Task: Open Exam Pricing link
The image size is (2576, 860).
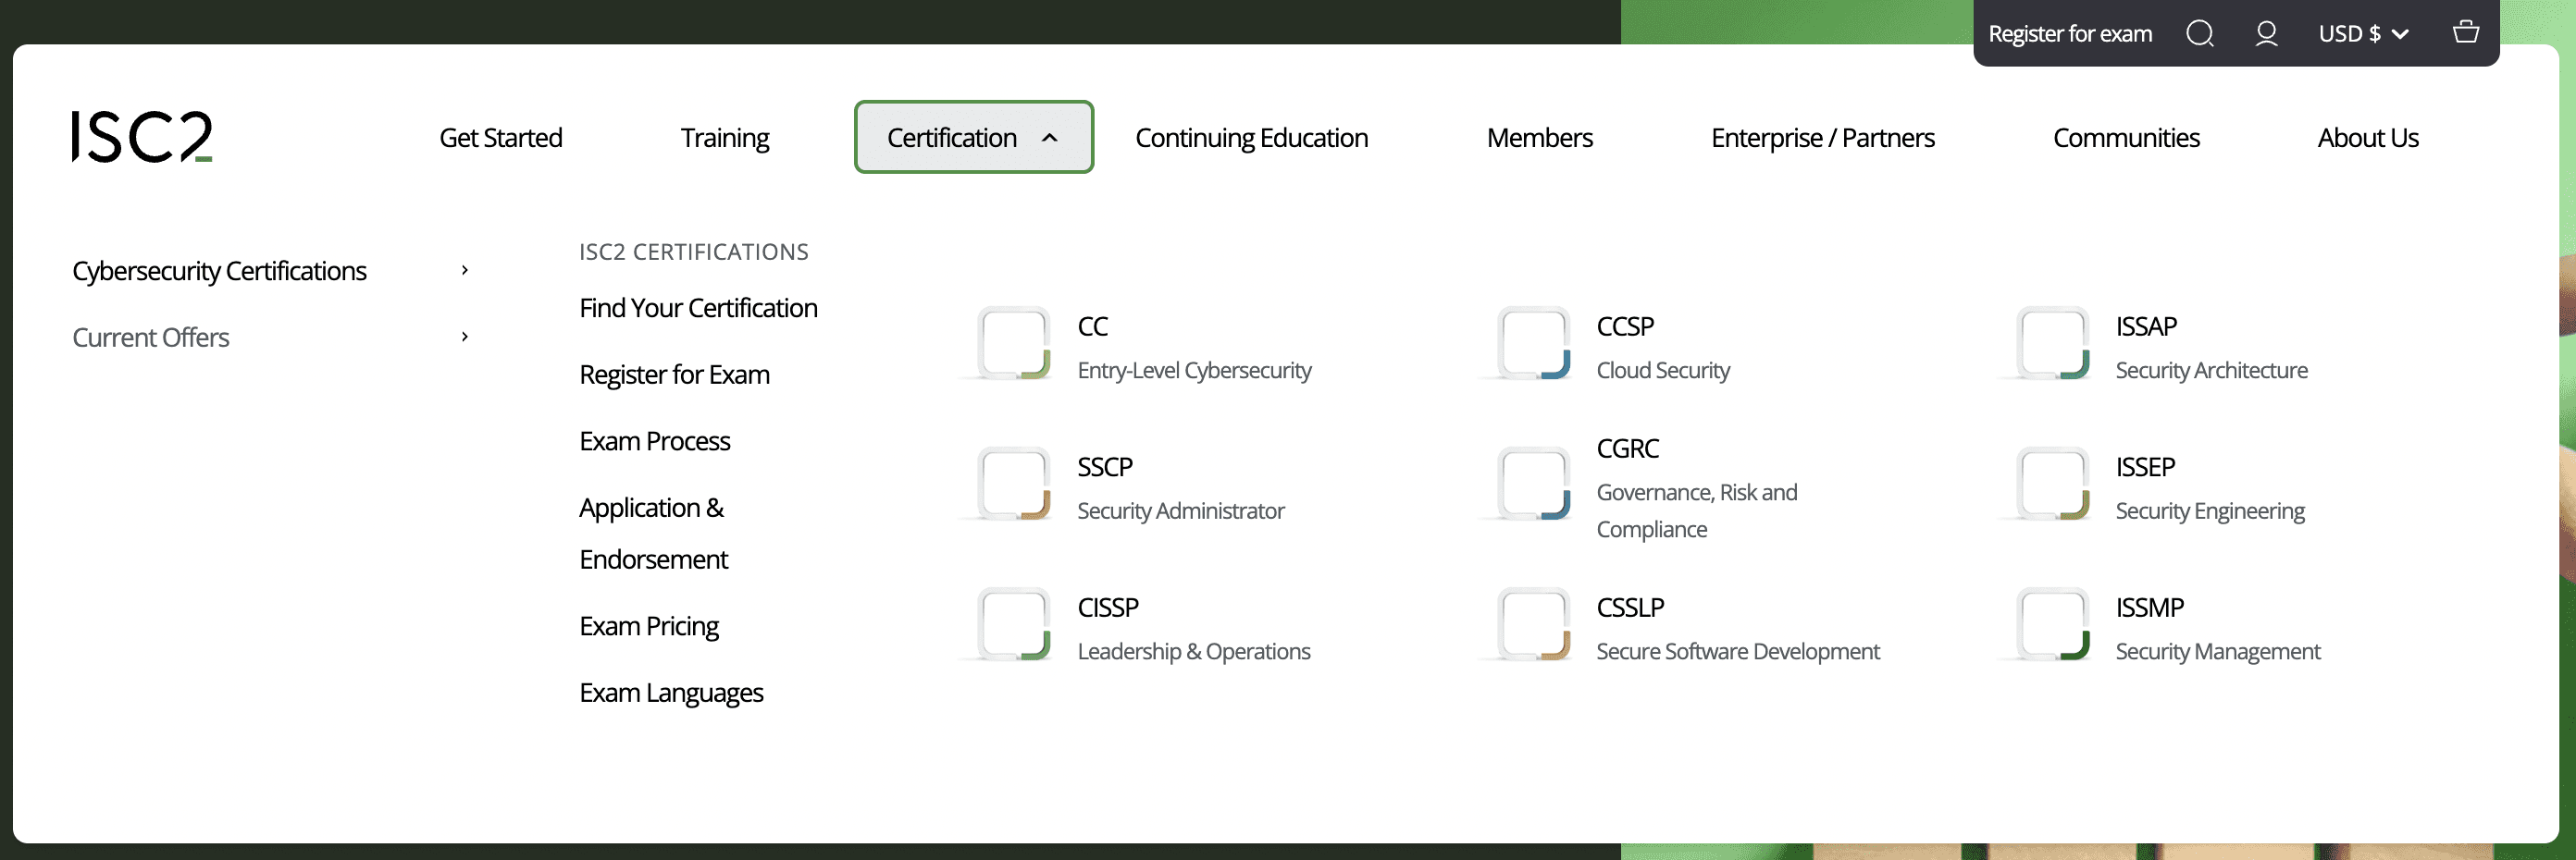Action: pos(649,626)
